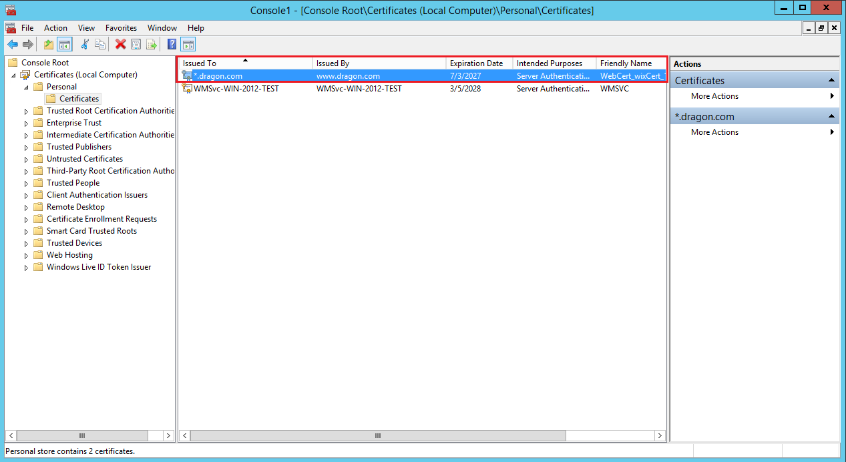The width and height of the screenshot is (846, 462).
Task: Click the left arrow of certificate list scrollbar
Action: (185, 435)
